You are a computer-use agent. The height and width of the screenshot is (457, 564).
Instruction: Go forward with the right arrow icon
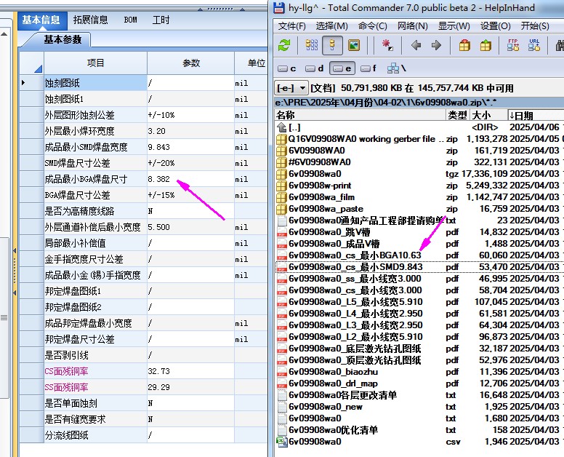tap(436, 45)
